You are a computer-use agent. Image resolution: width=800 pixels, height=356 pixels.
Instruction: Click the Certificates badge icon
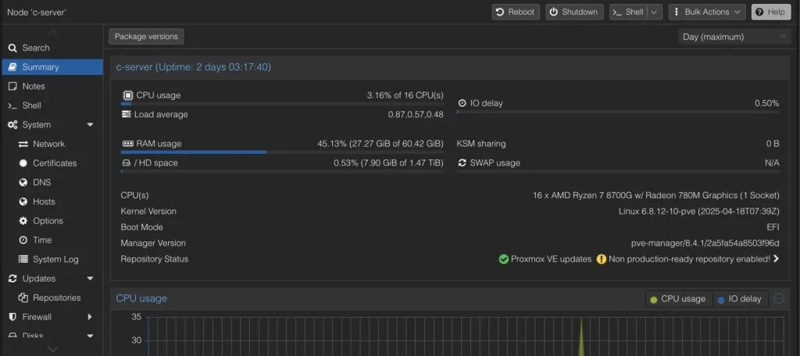pyautogui.click(x=23, y=163)
